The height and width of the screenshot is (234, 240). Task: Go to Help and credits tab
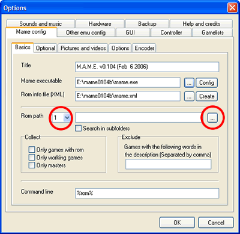[x=201, y=23]
